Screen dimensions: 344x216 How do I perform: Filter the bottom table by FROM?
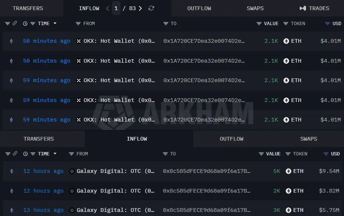71,154
